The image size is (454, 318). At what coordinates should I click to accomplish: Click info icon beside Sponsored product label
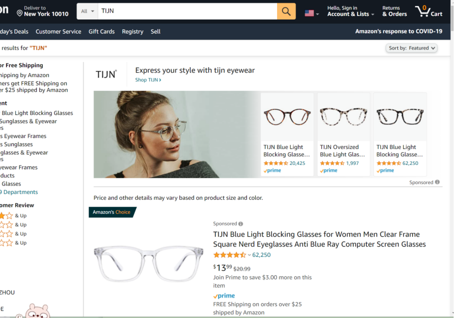click(241, 224)
